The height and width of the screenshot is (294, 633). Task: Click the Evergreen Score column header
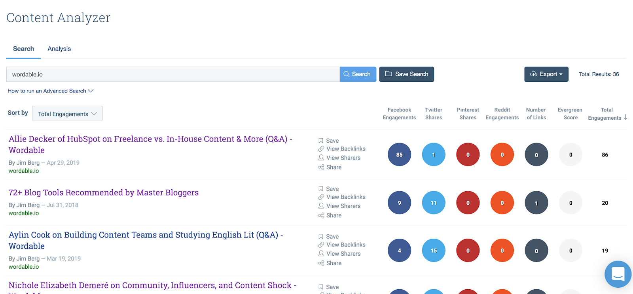click(x=570, y=114)
